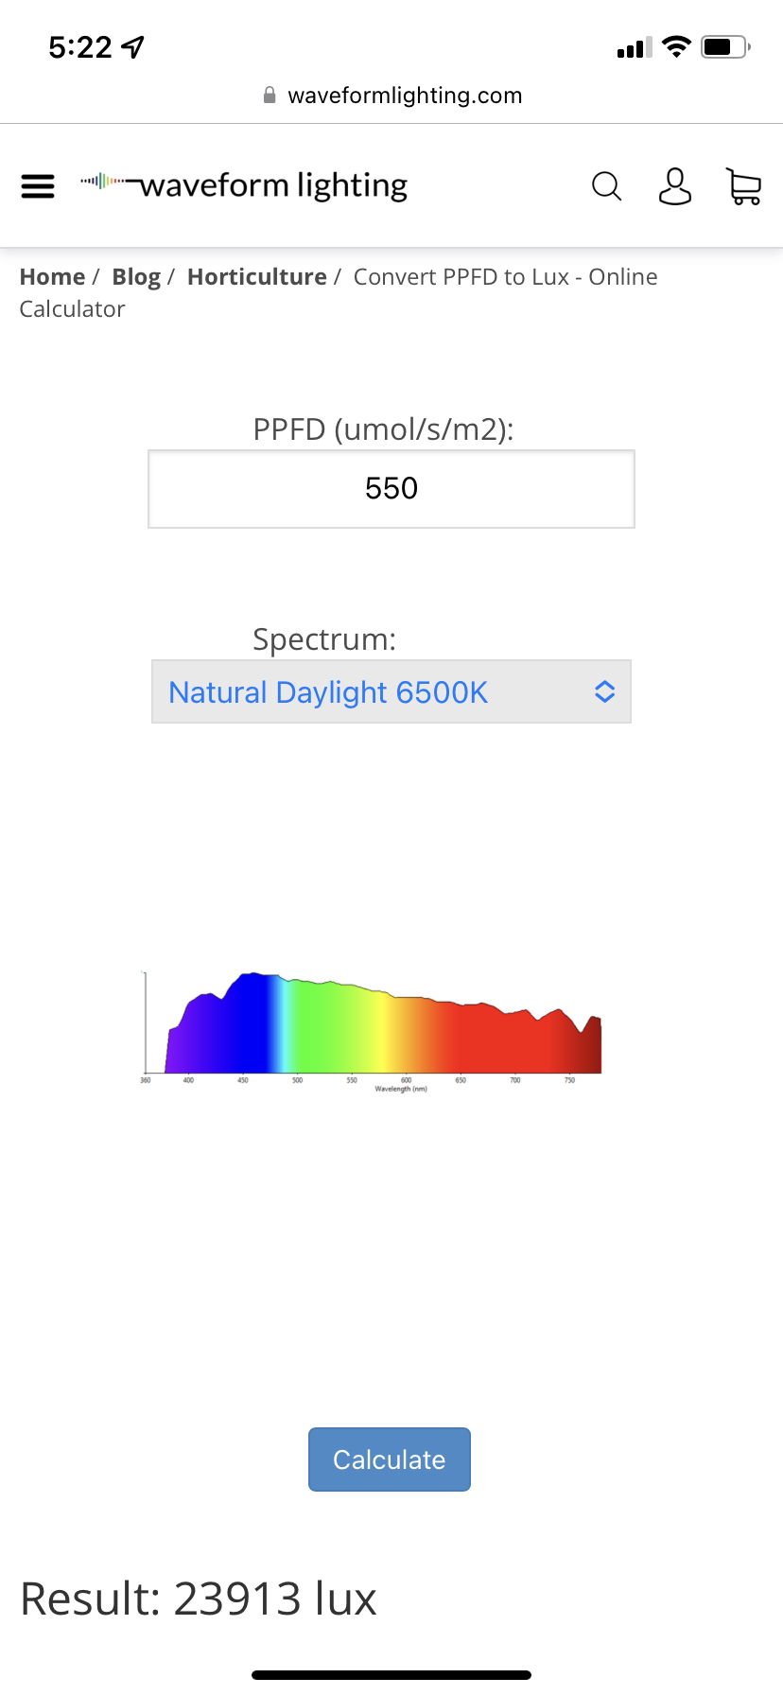Tap the Result 23913 lux text
The image size is (783, 1695).
[199, 1599]
